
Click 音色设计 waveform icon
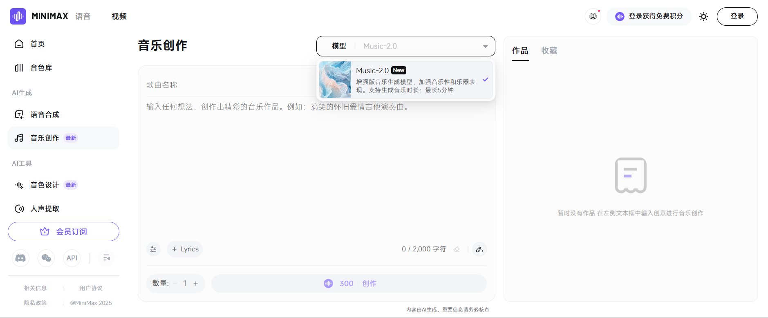click(x=19, y=185)
